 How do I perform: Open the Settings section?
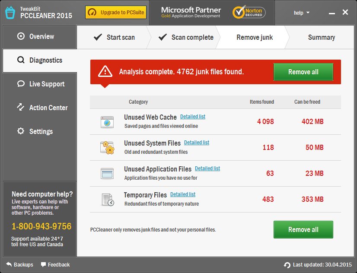point(40,131)
